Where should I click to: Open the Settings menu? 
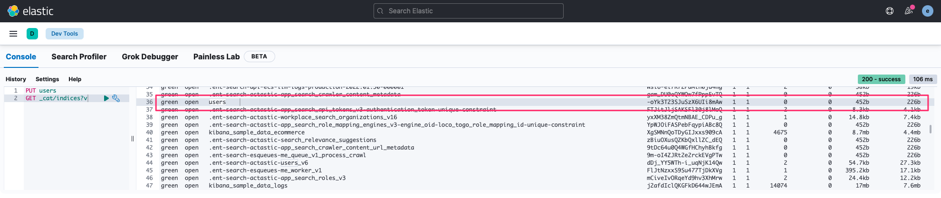click(x=47, y=79)
